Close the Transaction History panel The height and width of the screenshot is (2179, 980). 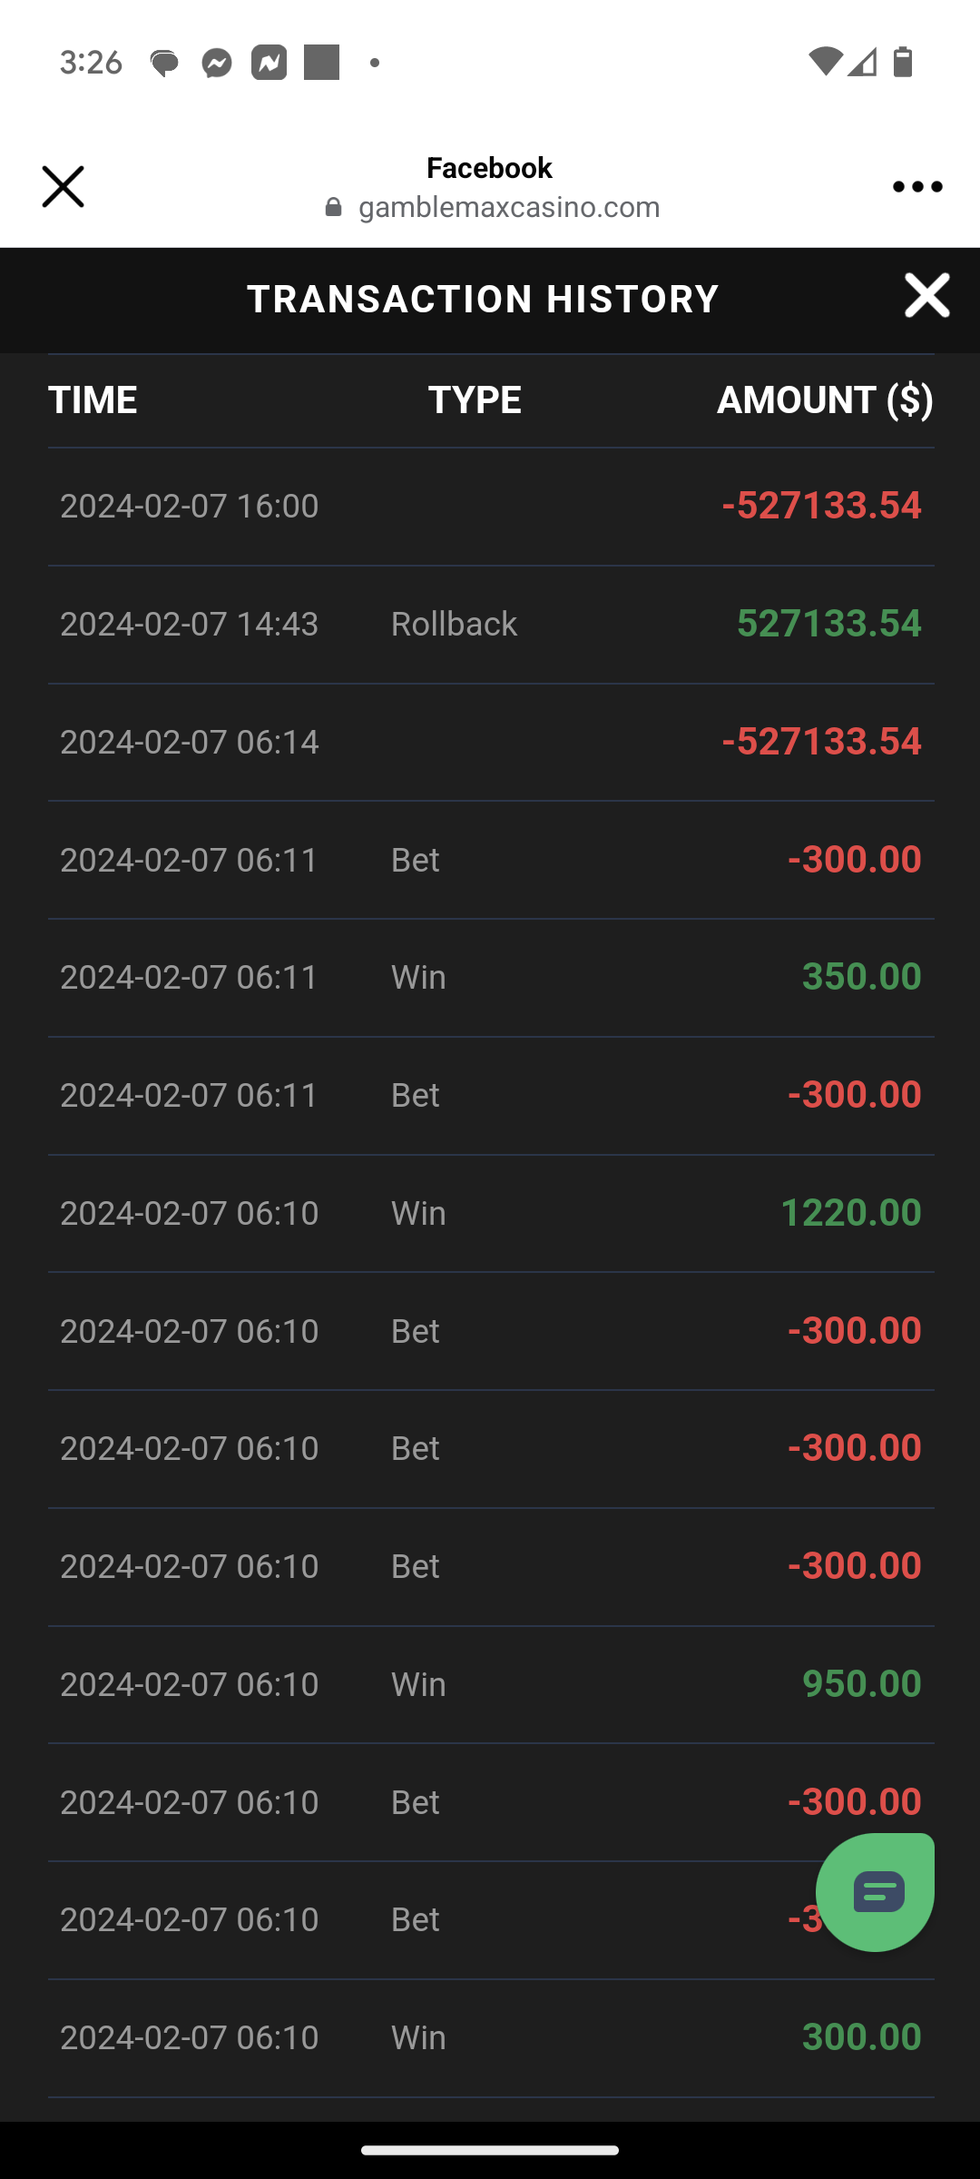pos(926,296)
